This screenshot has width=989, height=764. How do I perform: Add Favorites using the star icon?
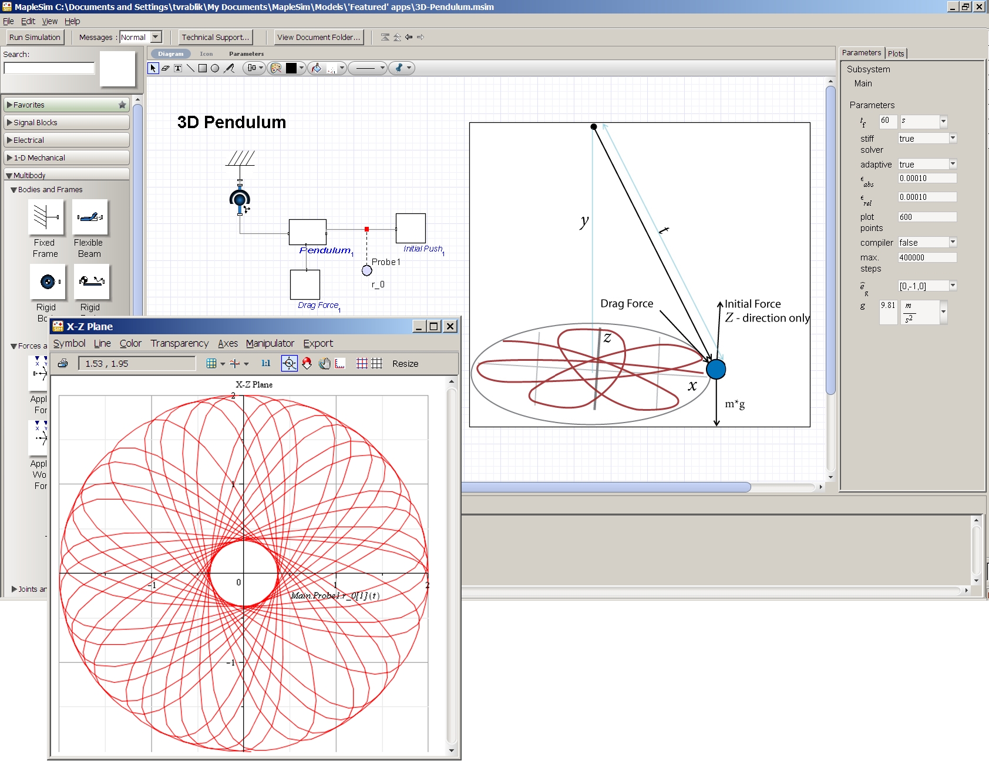pyautogui.click(x=122, y=105)
